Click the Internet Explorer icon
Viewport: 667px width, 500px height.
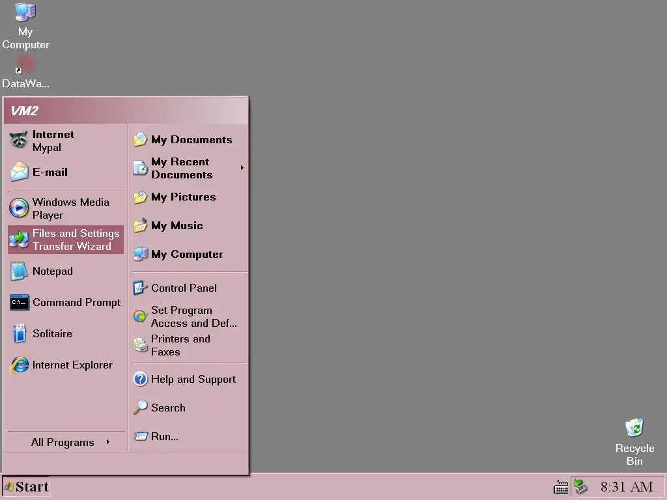[x=20, y=365]
